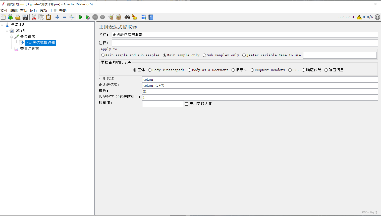The image size is (381, 216).
Task: Open the 帮助 menu
Action: (63, 11)
